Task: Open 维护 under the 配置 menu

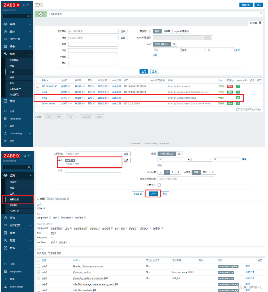Action: [12, 77]
